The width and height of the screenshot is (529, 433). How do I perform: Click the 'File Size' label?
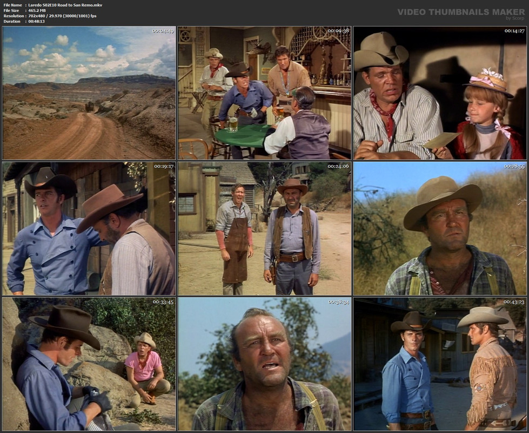(11, 10)
